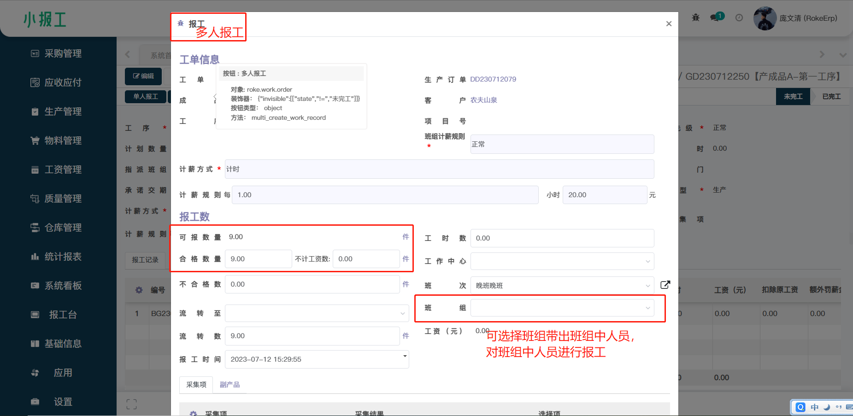Open external link beside 班次 field
This screenshot has height=416, width=853.
(665, 285)
